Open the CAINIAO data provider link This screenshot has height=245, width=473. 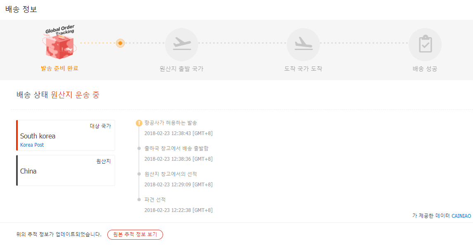click(461, 216)
